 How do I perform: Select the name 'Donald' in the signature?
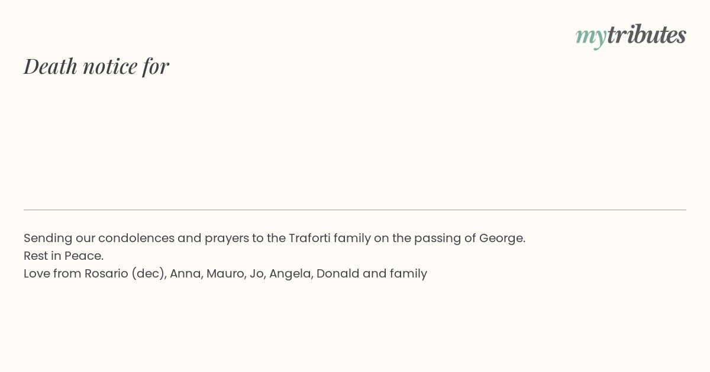pos(338,273)
